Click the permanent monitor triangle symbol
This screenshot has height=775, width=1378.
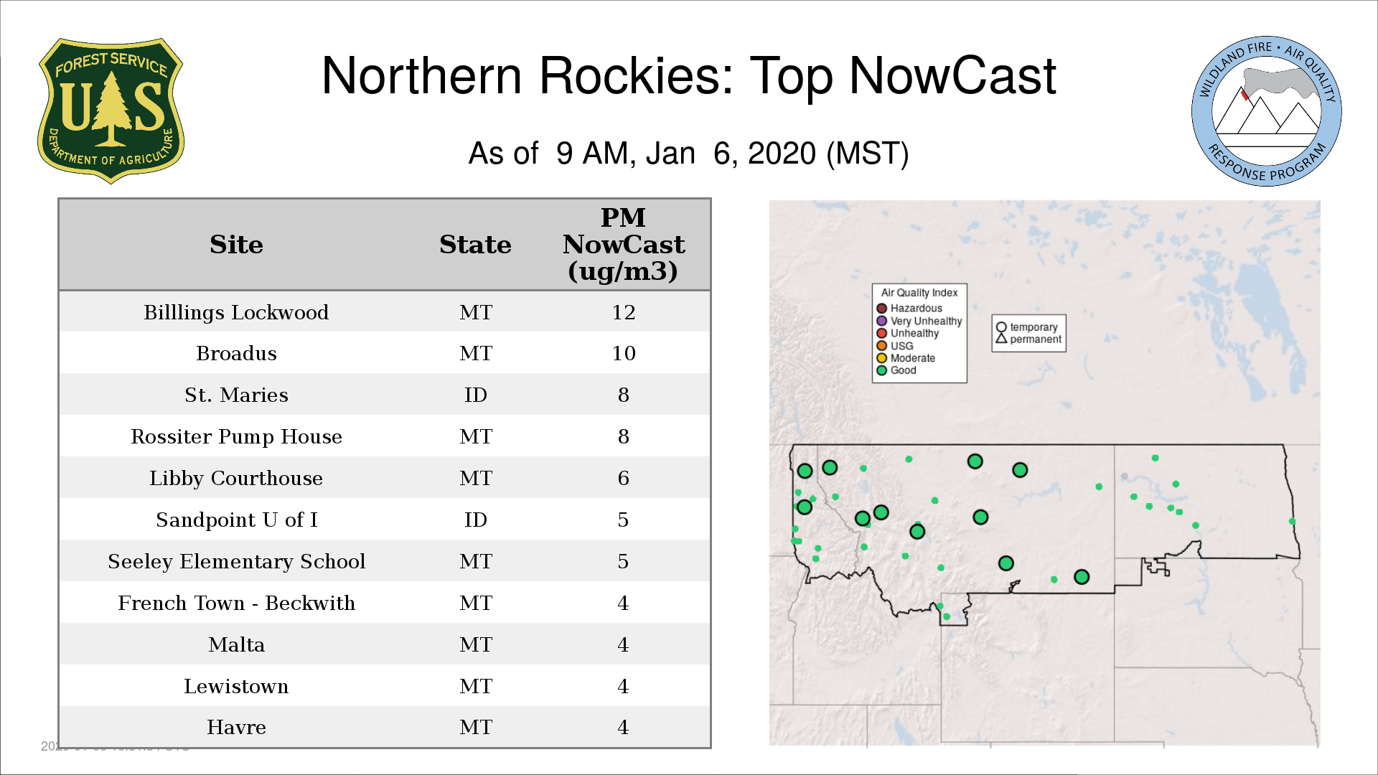click(1001, 339)
